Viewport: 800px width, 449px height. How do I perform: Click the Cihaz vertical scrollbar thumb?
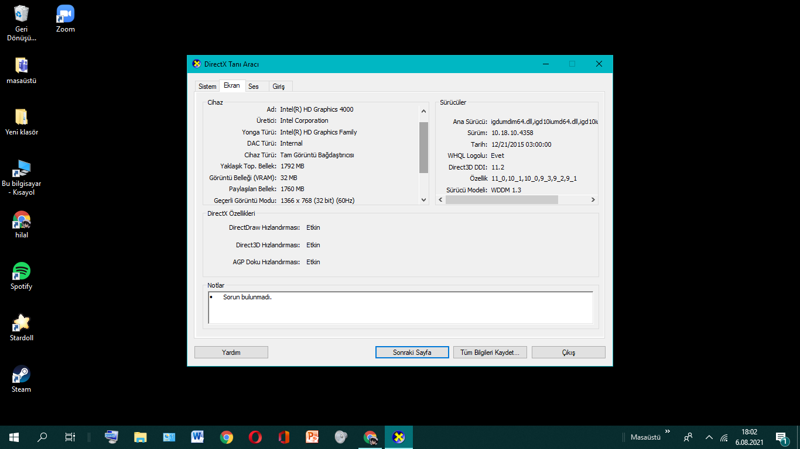pyautogui.click(x=424, y=147)
